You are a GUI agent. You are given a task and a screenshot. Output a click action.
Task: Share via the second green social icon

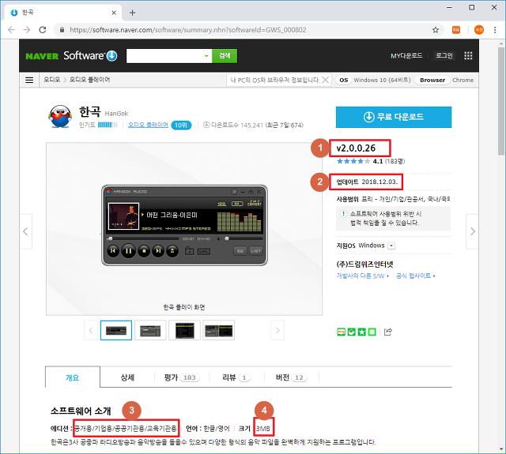pos(351,332)
